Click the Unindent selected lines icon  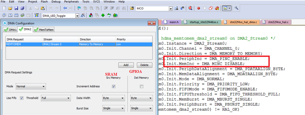click(x=112, y=8)
